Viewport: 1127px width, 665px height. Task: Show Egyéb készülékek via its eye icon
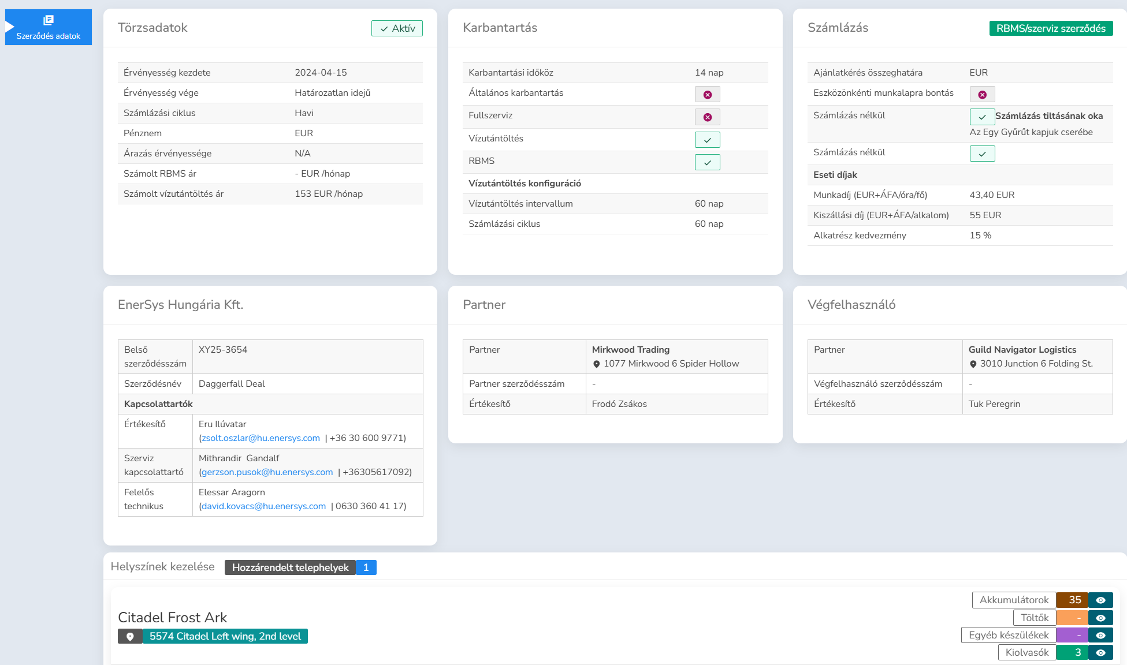1100,636
